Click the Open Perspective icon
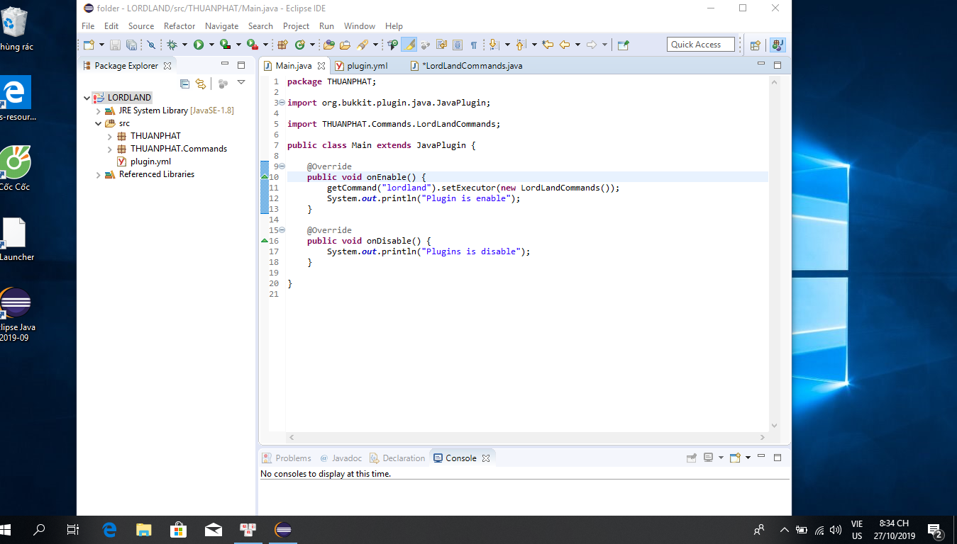 click(x=756, y=45)
